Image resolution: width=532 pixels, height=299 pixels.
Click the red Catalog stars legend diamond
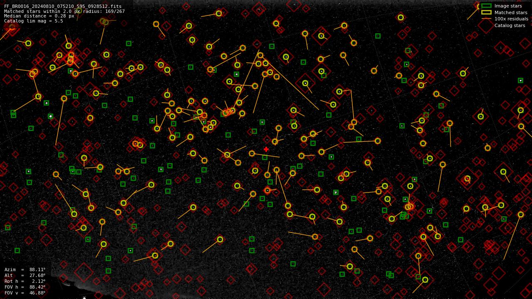(x=485, y=25)
